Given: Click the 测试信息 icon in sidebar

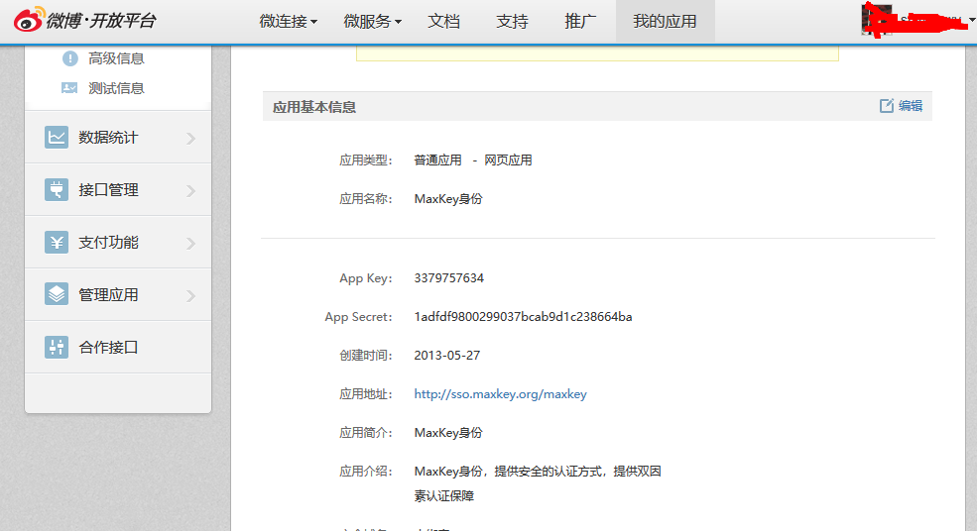Looking at the screenshot, I should click(x=69, y=88).
